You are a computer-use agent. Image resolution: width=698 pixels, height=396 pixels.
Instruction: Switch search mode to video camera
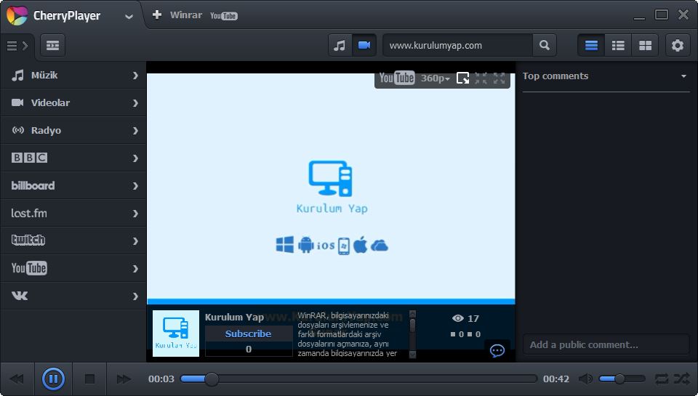(x=364, y=45)
